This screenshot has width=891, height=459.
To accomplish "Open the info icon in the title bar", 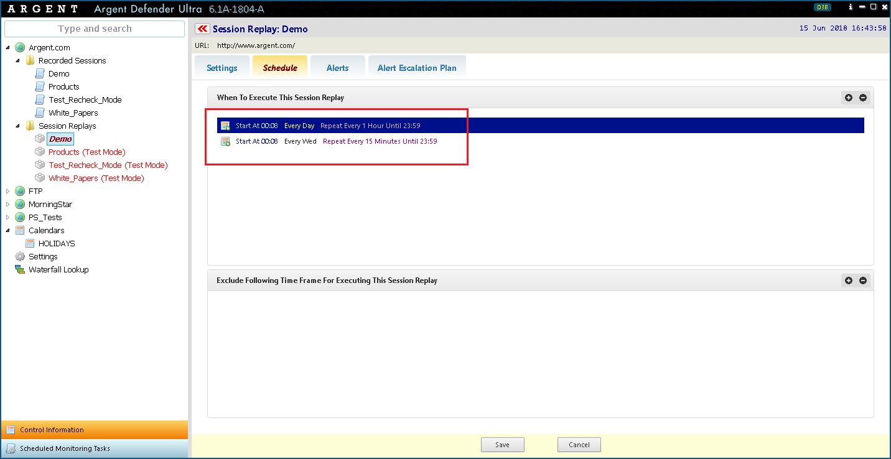I will tap(850, 7).
